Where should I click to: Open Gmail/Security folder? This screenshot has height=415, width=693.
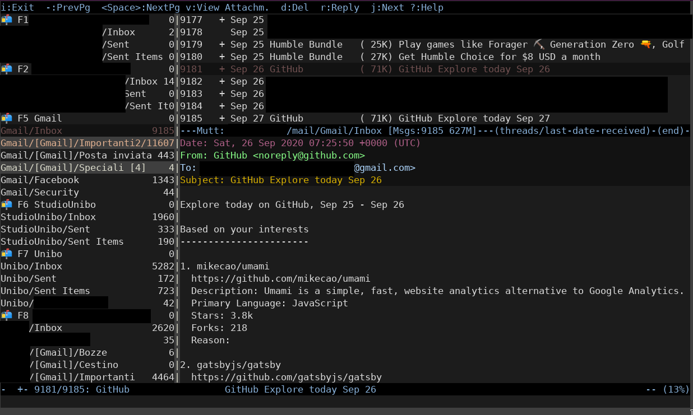(87, 193)
